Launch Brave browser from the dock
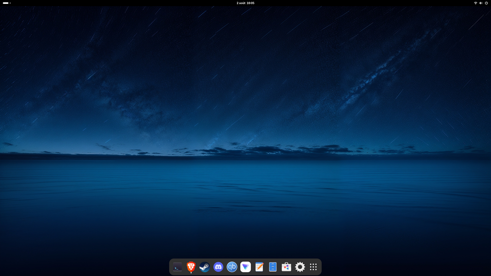 click(x=191, y=267)
